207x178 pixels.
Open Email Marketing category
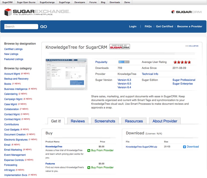tap(13, 150)
